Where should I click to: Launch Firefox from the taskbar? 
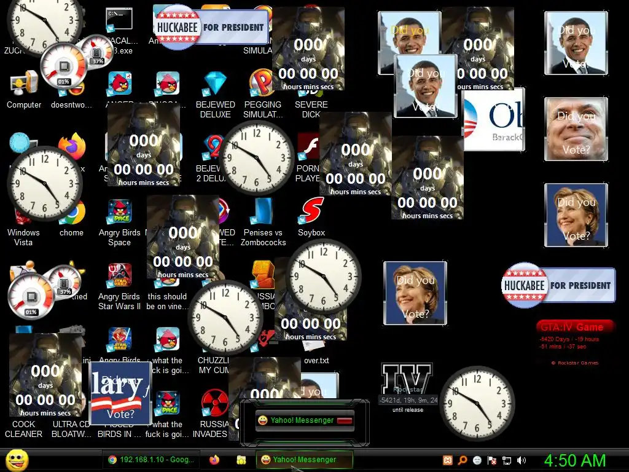pos(214,460)
